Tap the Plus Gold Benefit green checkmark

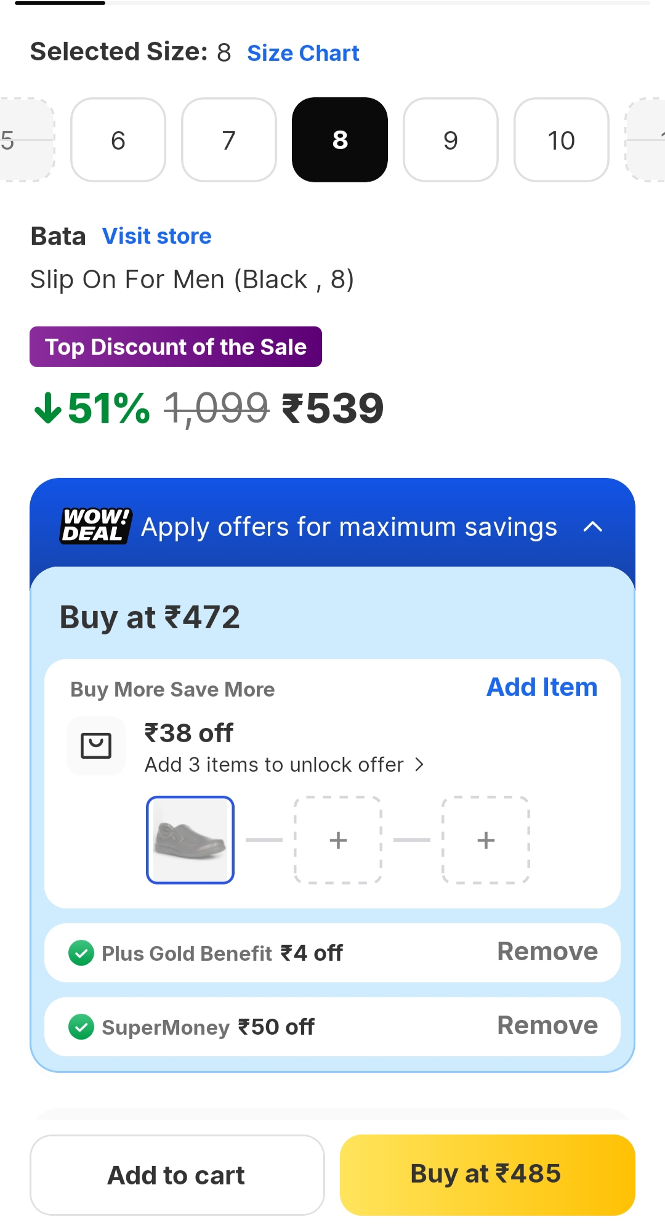point(81,953)
